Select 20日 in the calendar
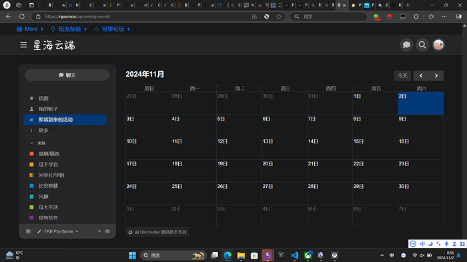Image resolution: width=467 pixels, height=262 pixels. (284, 171)
